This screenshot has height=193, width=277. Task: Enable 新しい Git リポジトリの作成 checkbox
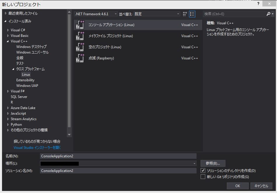pyautogui.click(x=203, y=177)
